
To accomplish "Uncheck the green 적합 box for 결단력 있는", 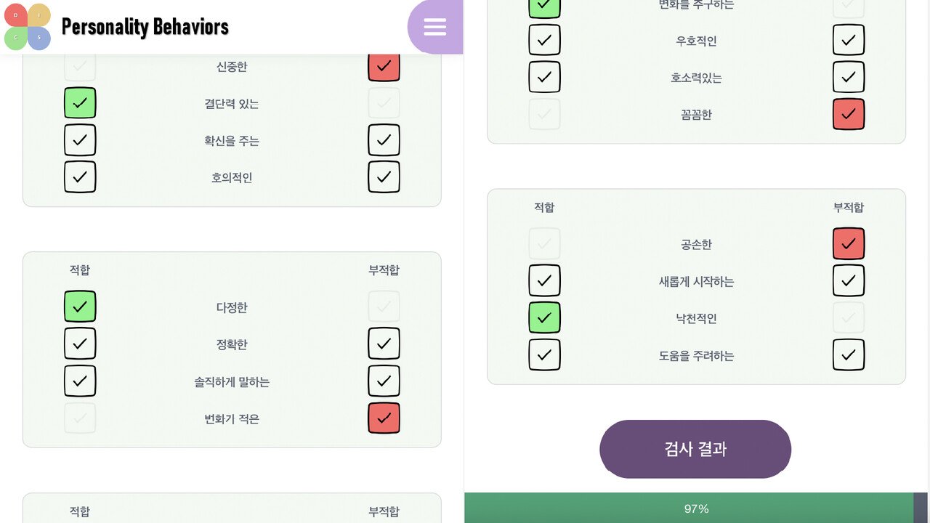I will (80, 103).
